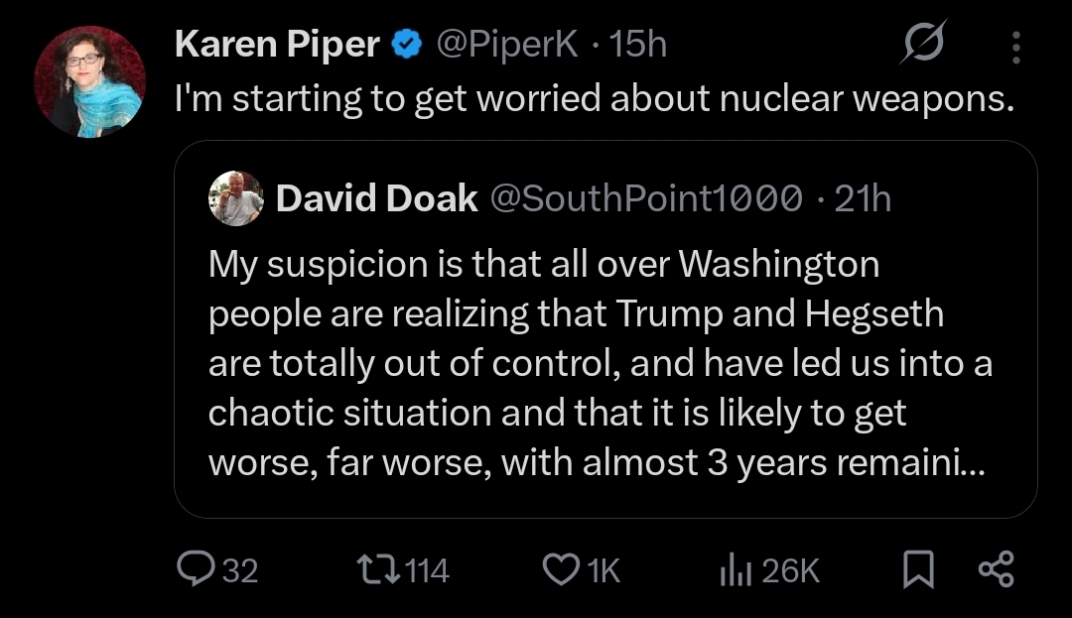Viewport: 1072px width, 618px height.
Task: Open the @PiperK handle link
Action: (508, 45)
